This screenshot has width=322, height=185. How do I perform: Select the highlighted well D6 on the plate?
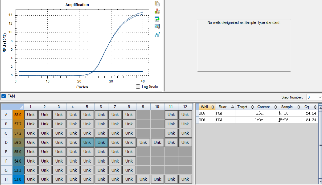click(101, 142)
